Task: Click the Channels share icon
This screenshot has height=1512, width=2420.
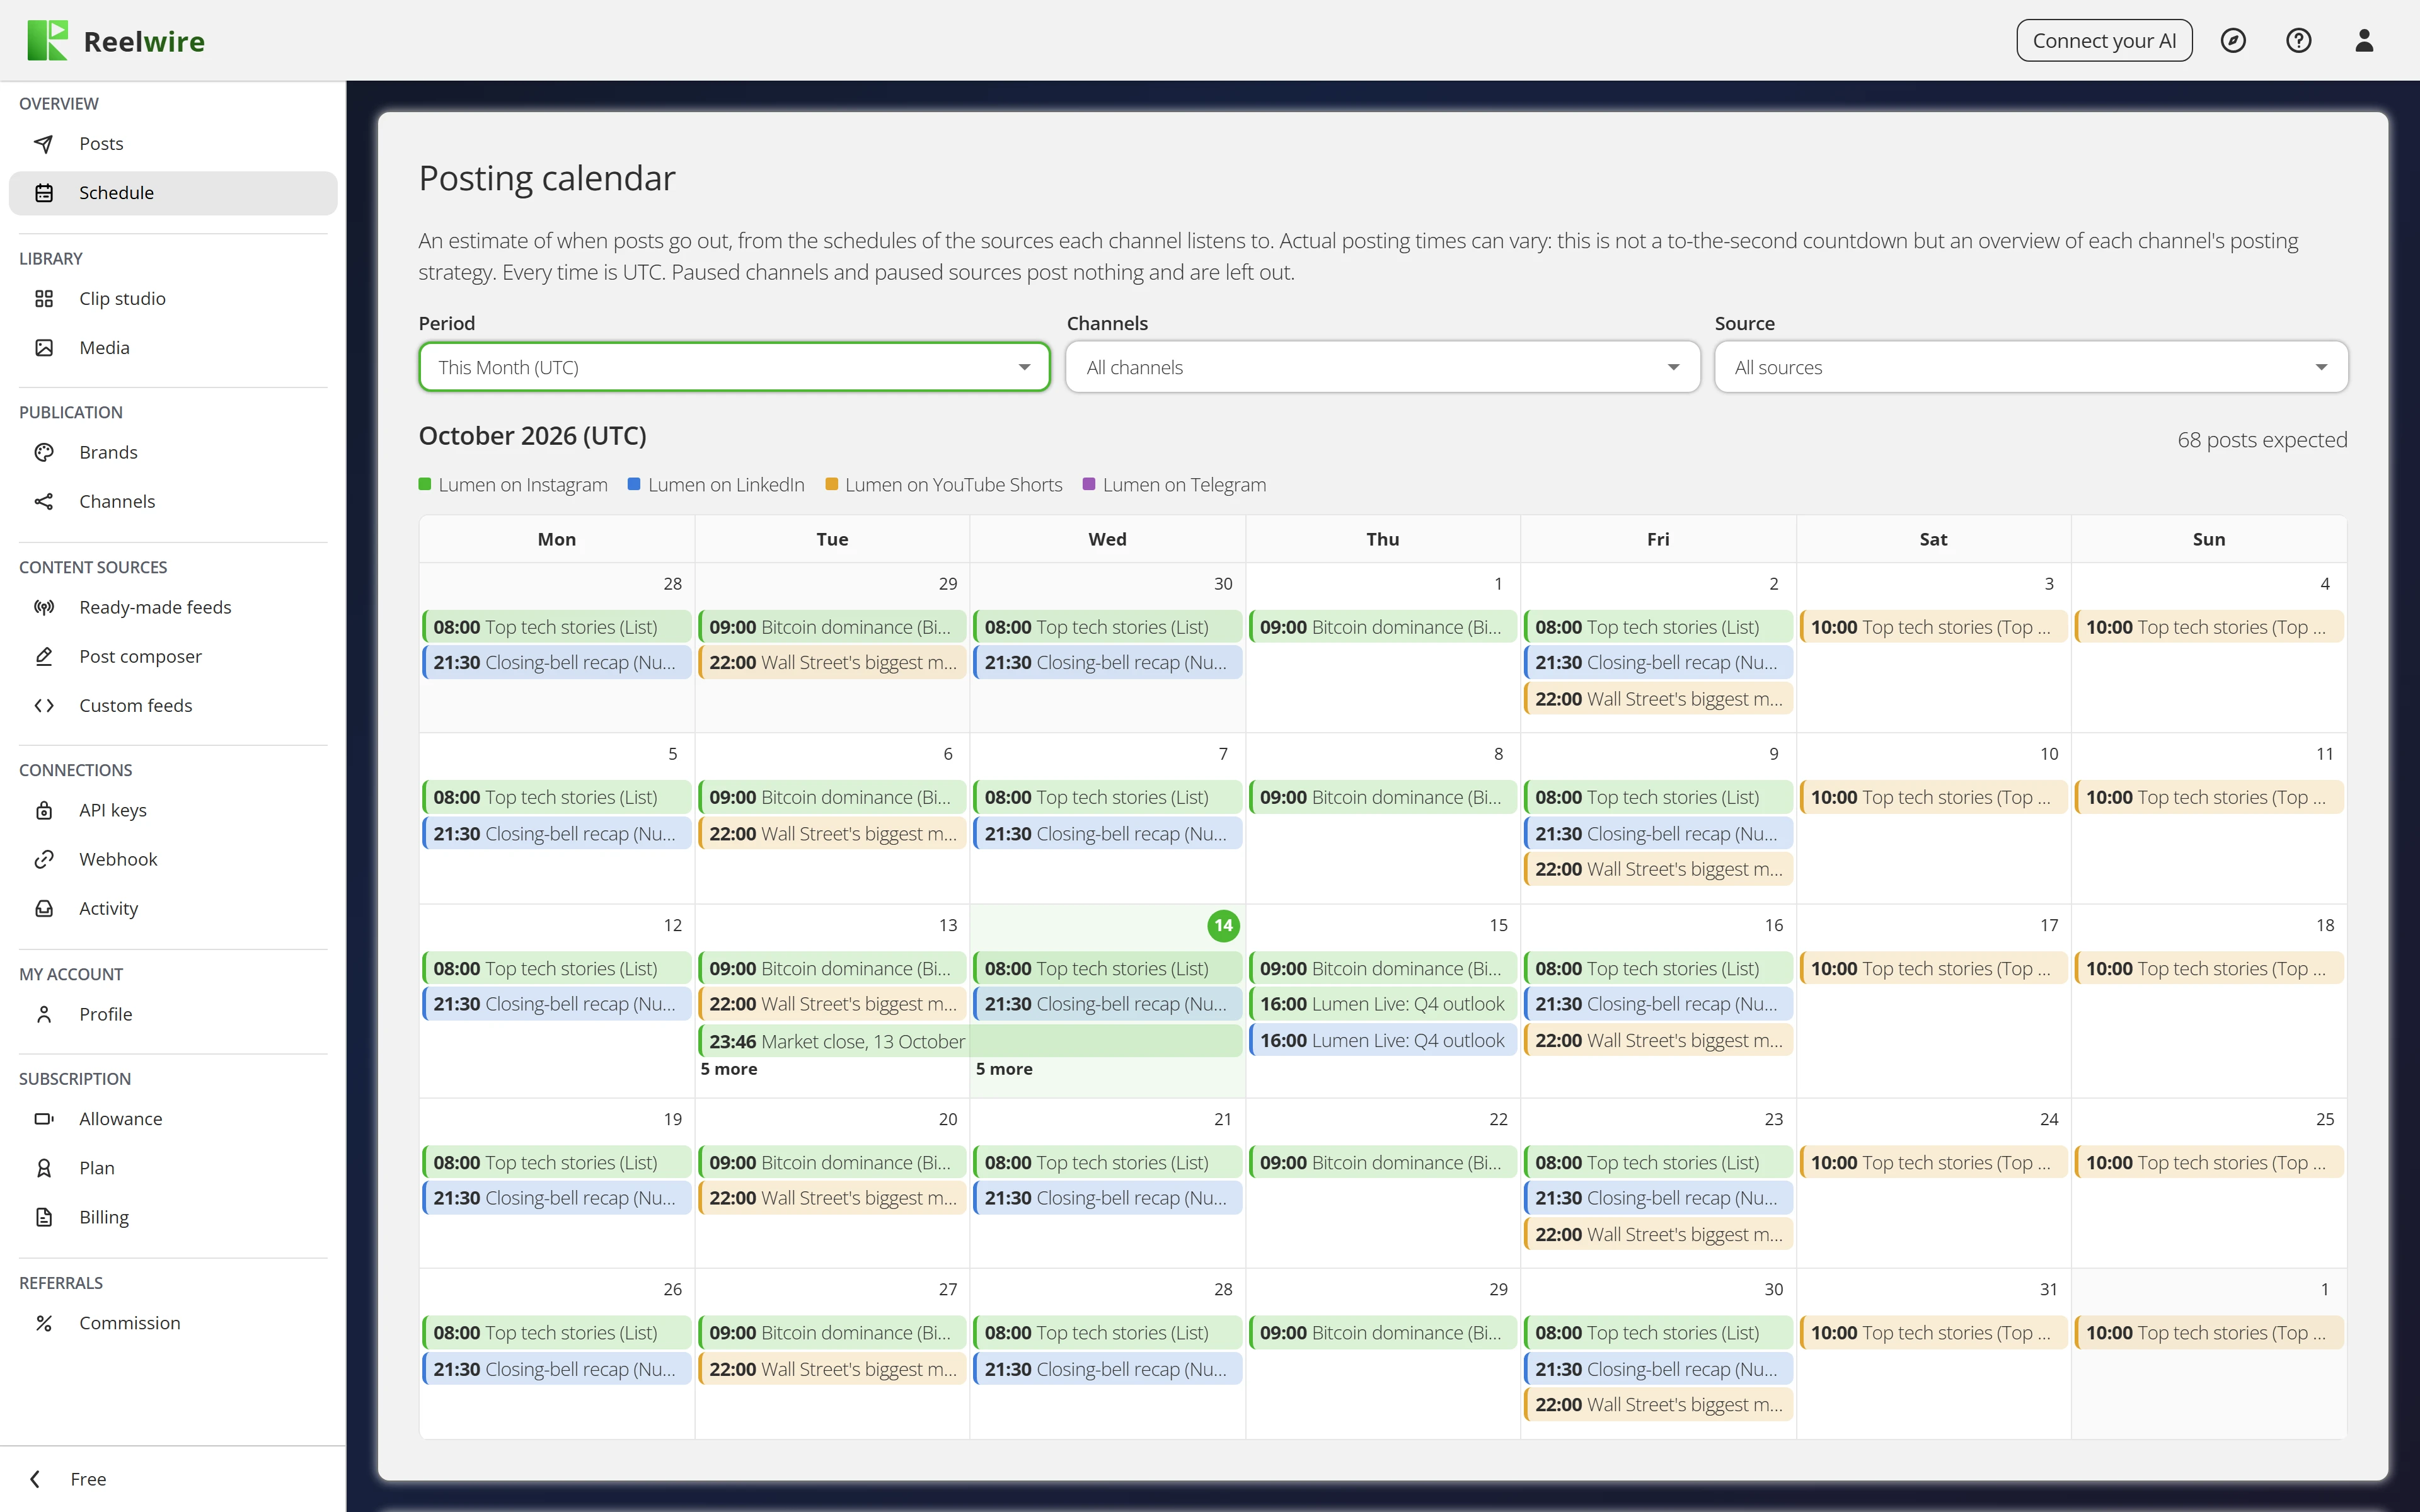Action: click(44, 502)
